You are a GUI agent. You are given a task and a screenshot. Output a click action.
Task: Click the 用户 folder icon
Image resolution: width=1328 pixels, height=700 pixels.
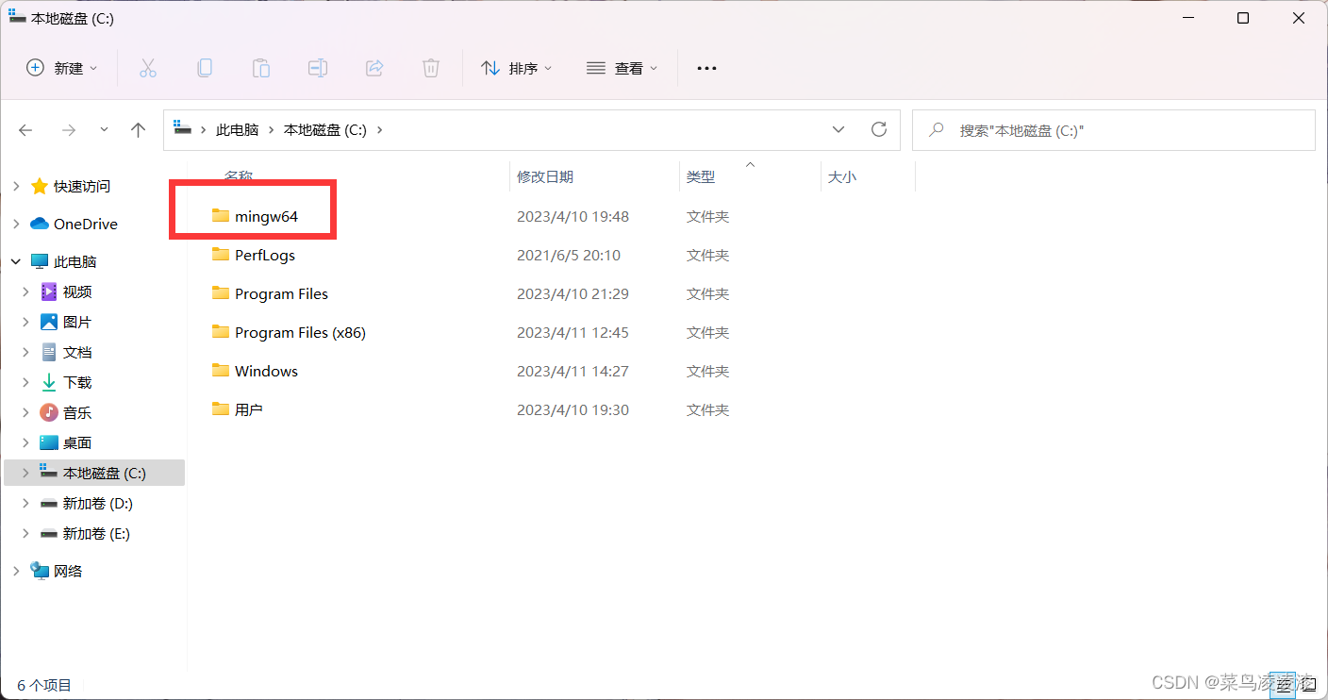pyautogui.click(x=221, y=409)
